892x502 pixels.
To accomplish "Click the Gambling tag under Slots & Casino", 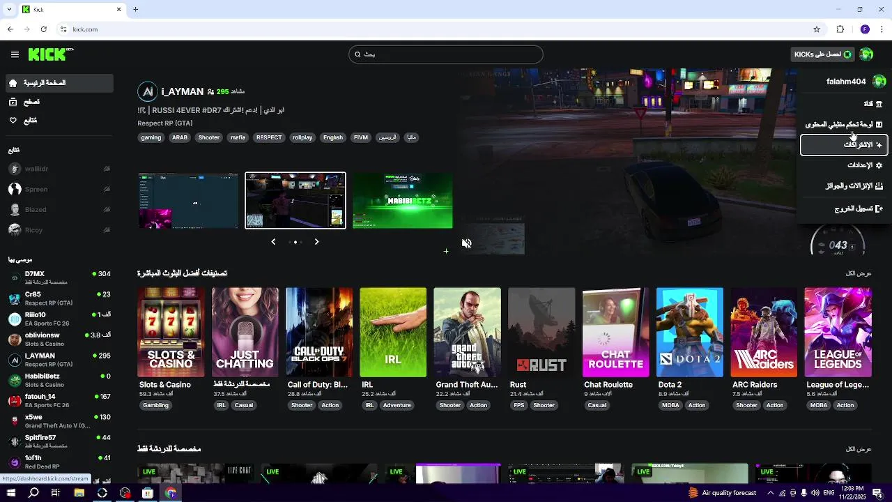I will (x=155, y=405).
